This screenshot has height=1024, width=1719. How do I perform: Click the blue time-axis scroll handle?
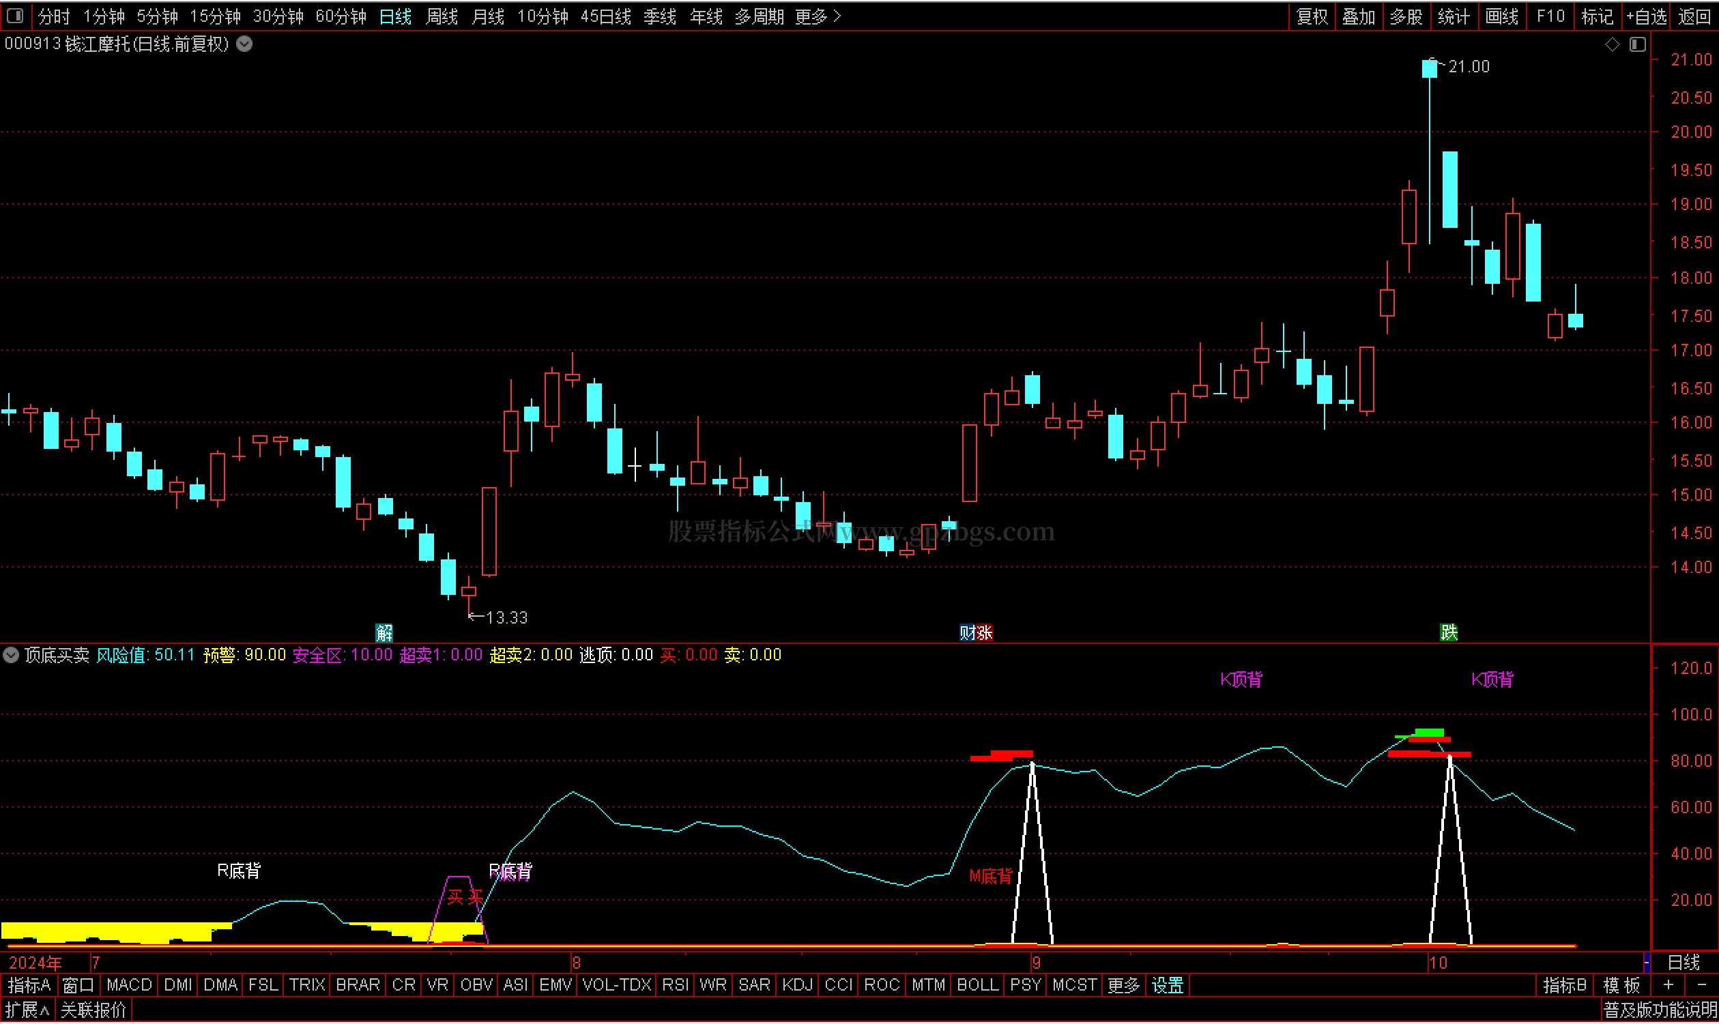point(1647,963)
